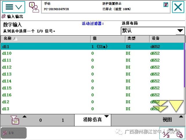186x140 pixels.
Task: Switch to the I/O taskbar tab
Action: (x=14, y=133)
